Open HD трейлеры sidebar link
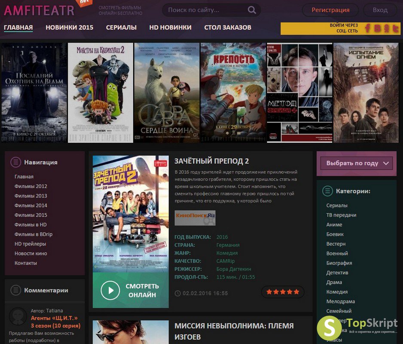The width and height of the screenshot is (403, 344). click(31, 244)
